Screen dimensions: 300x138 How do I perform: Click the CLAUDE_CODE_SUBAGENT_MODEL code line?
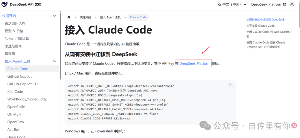(x=113, y=114)
